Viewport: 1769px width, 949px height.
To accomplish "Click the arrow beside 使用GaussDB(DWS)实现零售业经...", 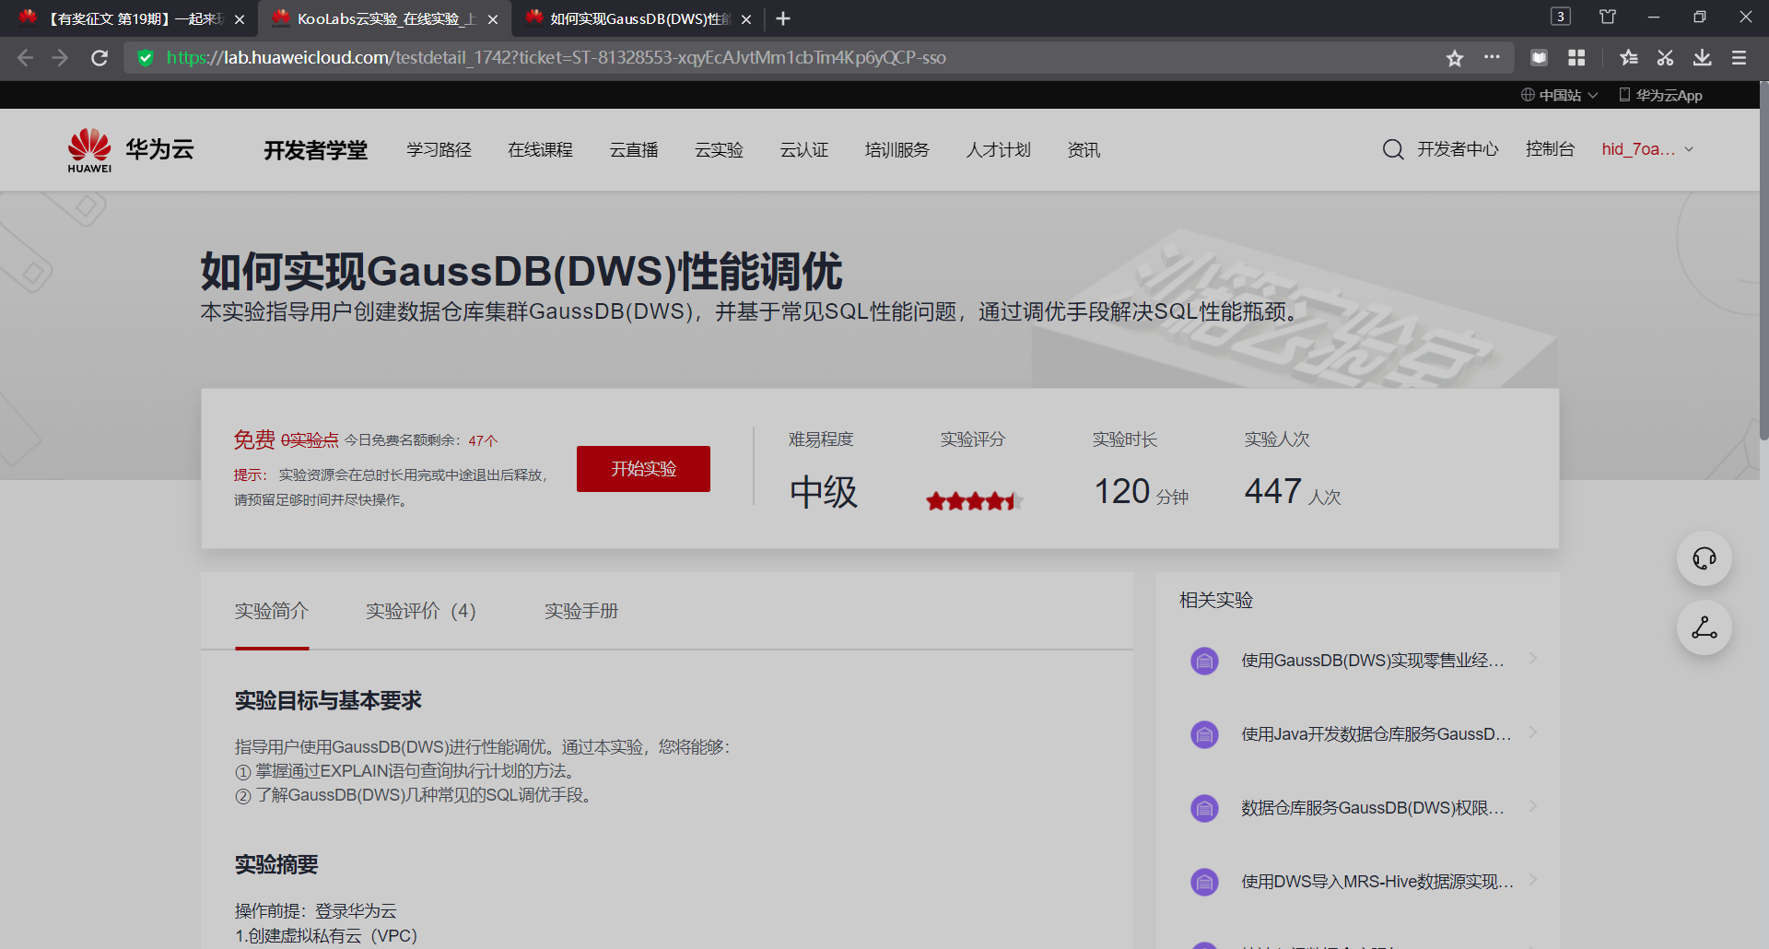I will (1533, 659).
